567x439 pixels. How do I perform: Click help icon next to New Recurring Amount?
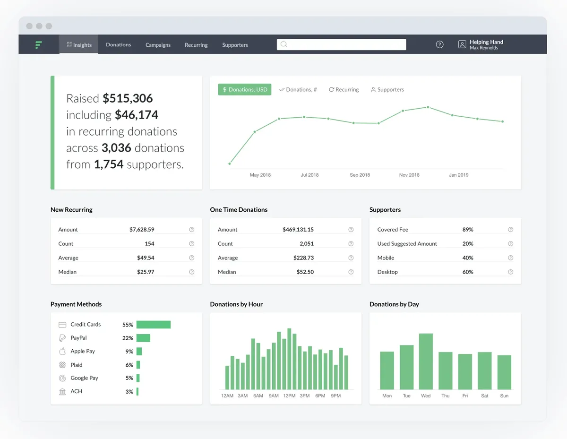[192, 230]
